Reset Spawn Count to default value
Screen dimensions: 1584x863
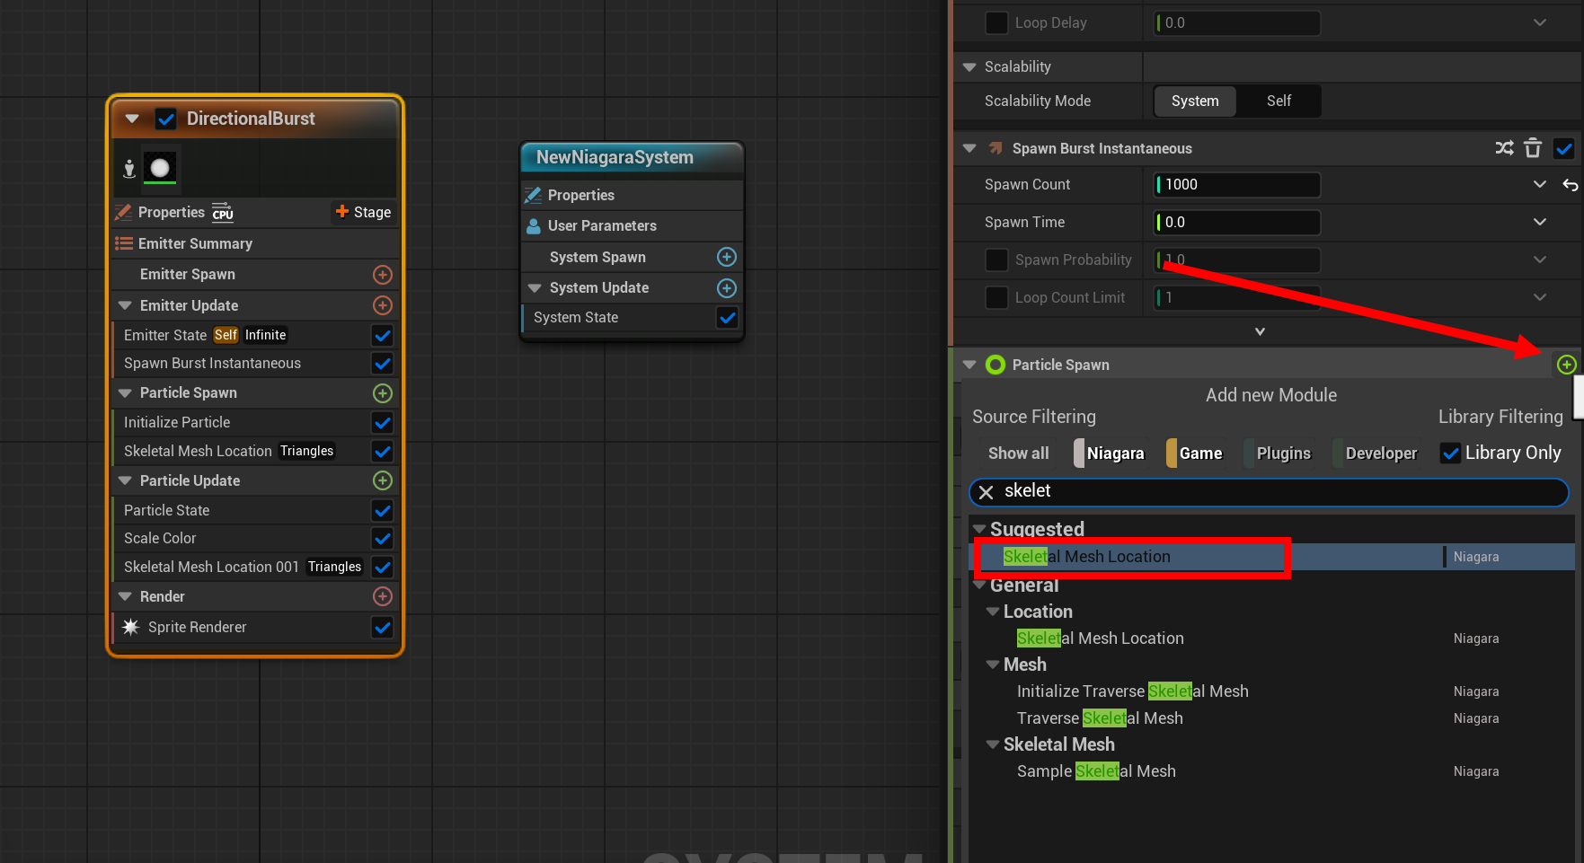pyautogui.click(x=1570, y=185)
